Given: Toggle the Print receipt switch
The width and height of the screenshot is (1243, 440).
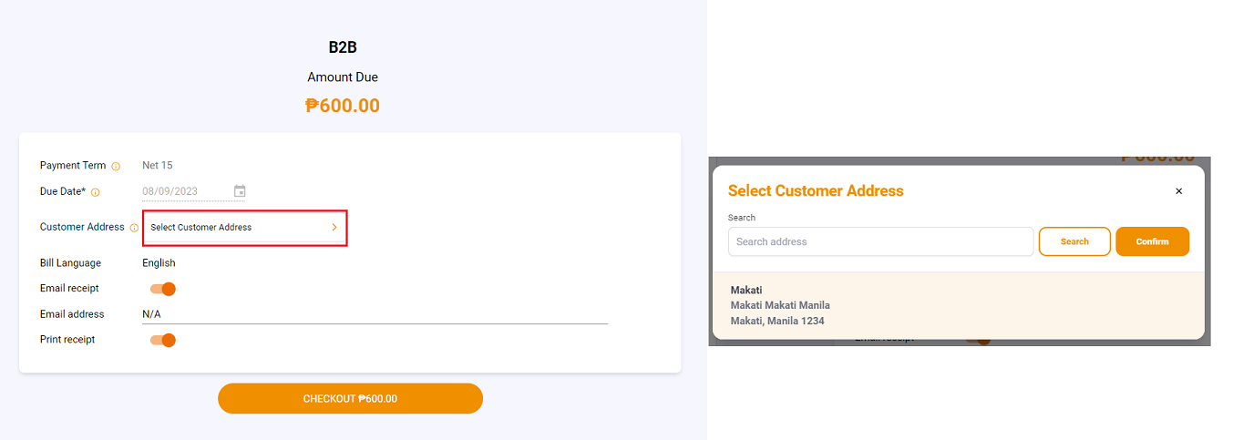Looking at the screenshot, I should [x=163, y=340].
